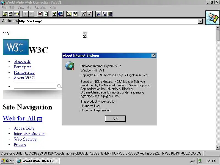This screenshot has height=165, width=220.
Task: Click the Refresh page toolbar icon
Action: pyautogui.click(x=46, y=14)
